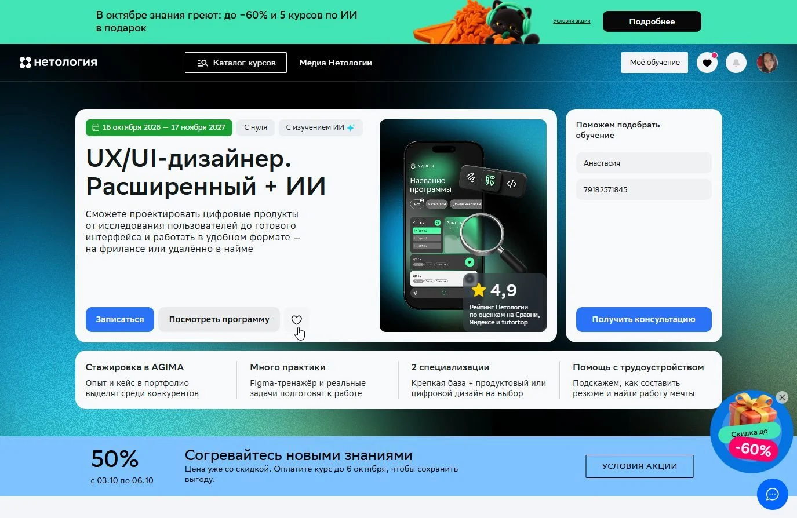Viewport: 797px width, 518px height.
Task: Click 'Подскажем, как составить резюме' description
Action: point(634,388)
